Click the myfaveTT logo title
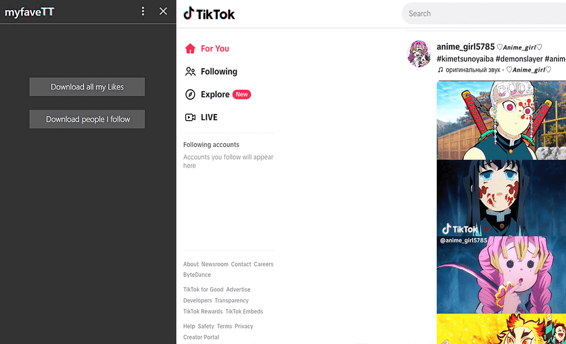 (x=29, y=12)
